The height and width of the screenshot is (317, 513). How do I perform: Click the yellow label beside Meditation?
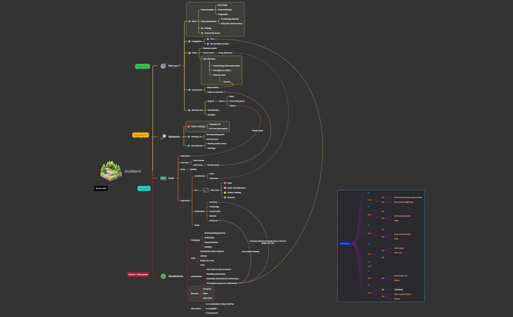click(x=140, y=135)
